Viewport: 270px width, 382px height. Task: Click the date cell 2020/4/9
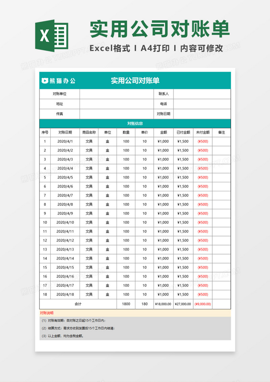click(x=65, y=213)
